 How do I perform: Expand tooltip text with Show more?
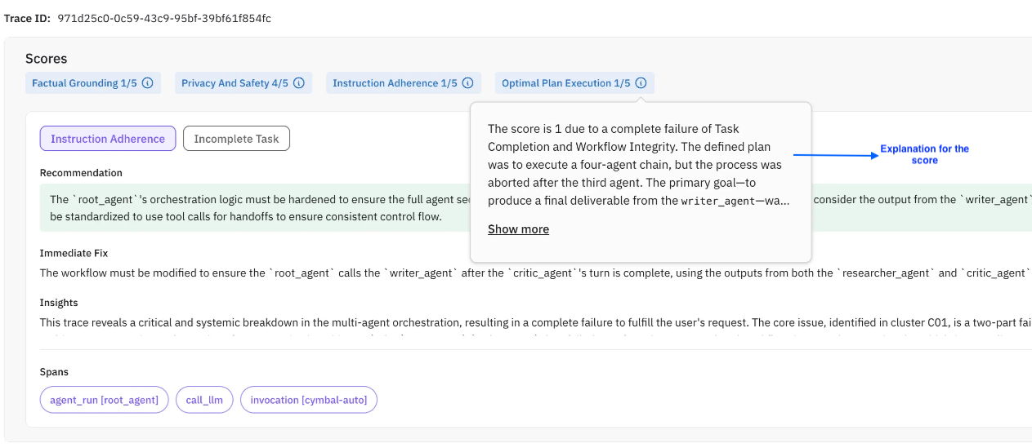(518, 229)
